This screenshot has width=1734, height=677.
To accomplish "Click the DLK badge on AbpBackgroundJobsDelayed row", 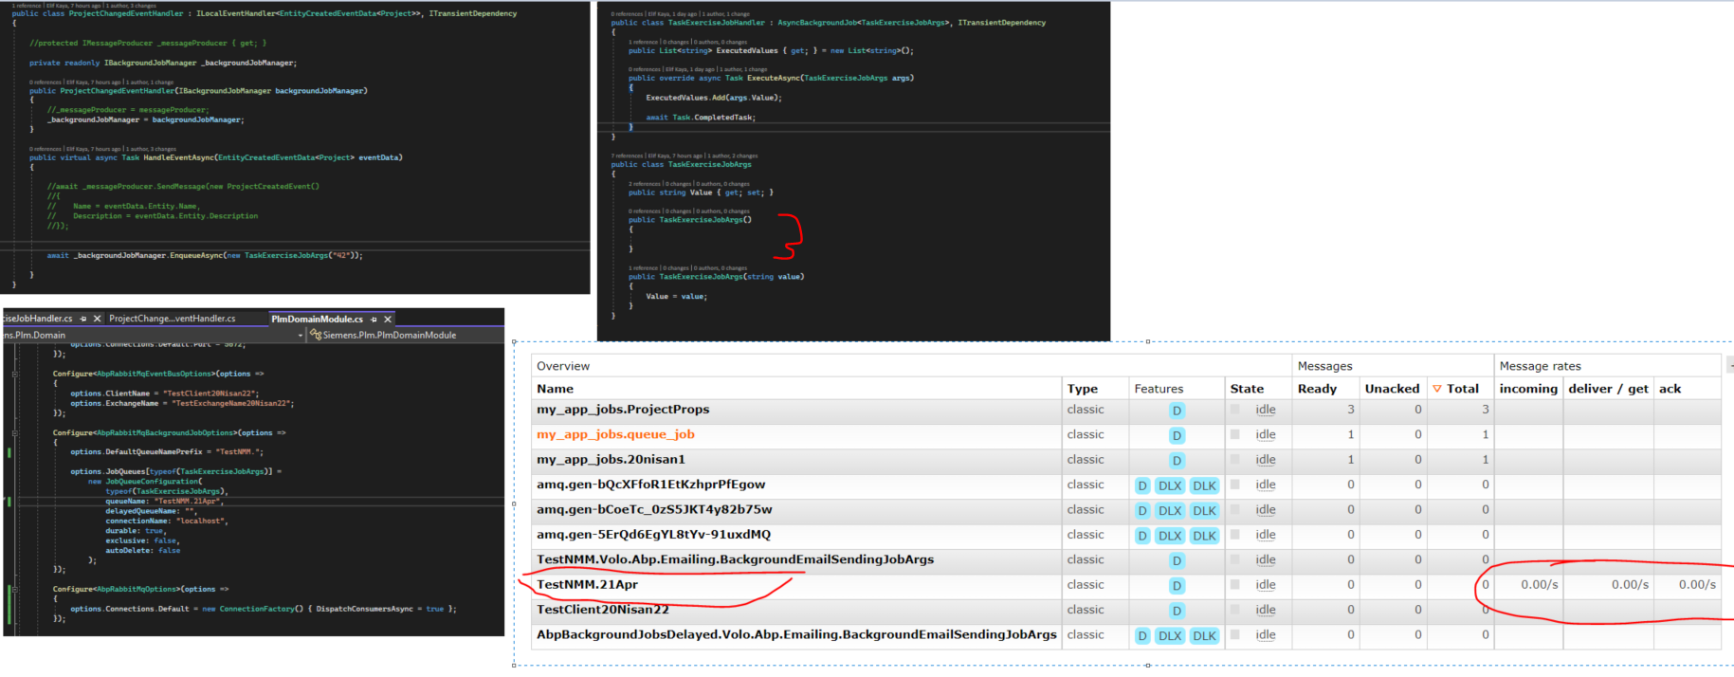I will [x=1204, y=635].
